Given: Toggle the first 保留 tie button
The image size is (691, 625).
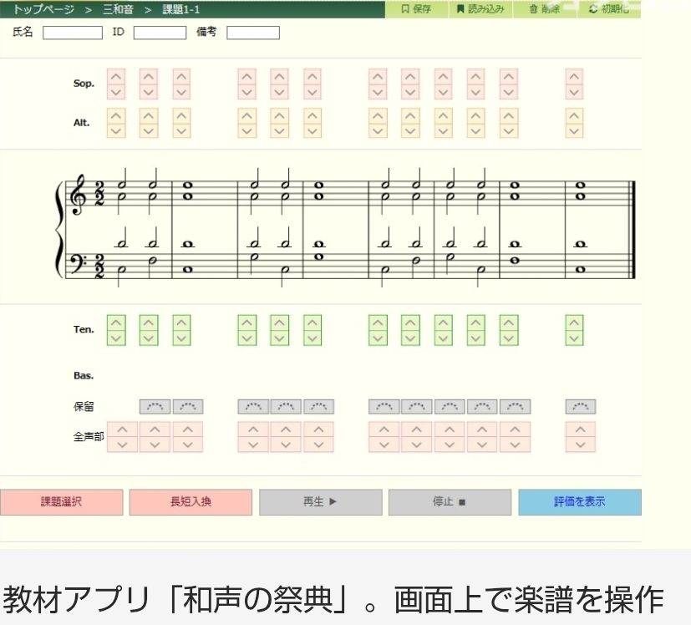Looking at the screenshot, I should point(155,407).
